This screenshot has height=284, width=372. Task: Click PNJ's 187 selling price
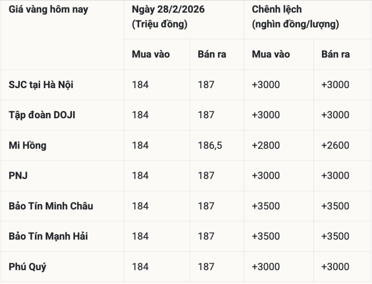(206, 176)
